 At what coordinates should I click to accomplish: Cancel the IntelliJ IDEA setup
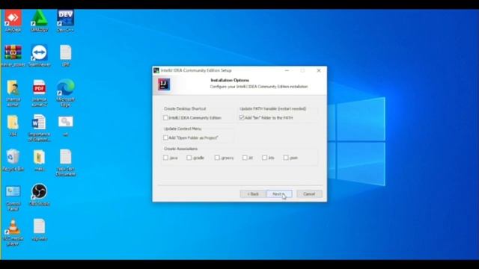click(309, 194)
